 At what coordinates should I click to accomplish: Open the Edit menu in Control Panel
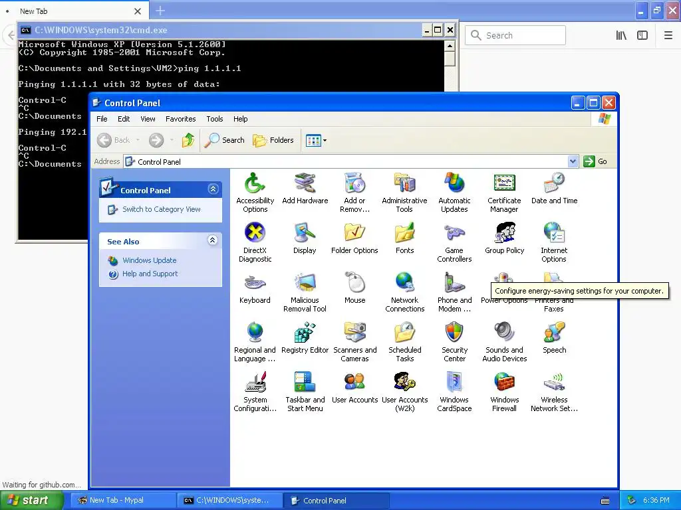pos(123,119)
